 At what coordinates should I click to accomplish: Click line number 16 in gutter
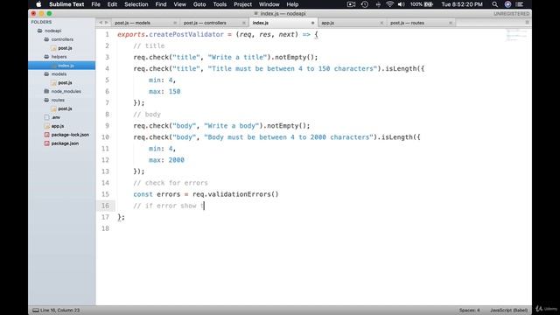105,206
